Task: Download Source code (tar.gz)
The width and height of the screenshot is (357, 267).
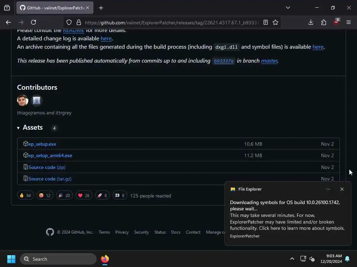Action: (50, 179)
